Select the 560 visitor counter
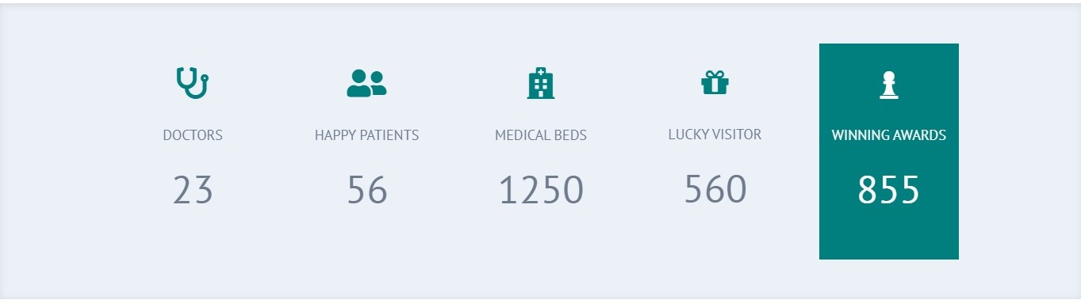 coord(715,190)
